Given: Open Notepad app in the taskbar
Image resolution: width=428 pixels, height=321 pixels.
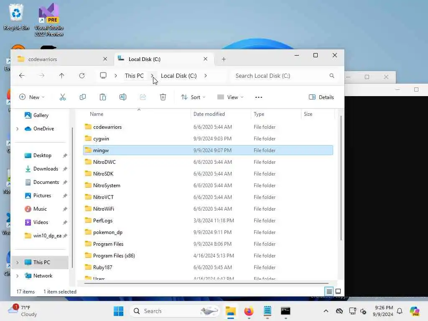Looking at the screenshot, I should (x=267, y=311).
